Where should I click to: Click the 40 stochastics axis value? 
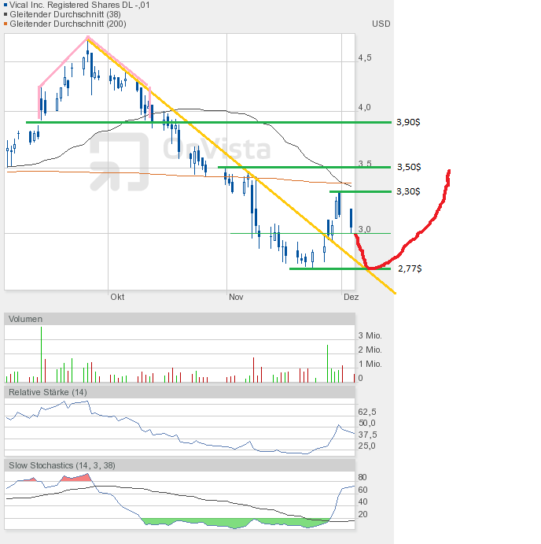(x=363, y=501)
